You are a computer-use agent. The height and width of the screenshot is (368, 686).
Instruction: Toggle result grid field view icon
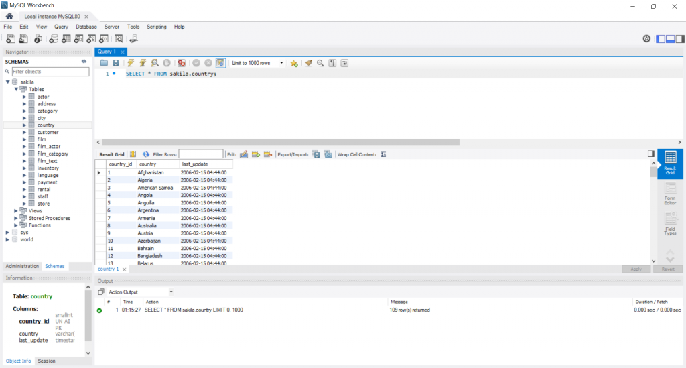click(x=133, y=154)
